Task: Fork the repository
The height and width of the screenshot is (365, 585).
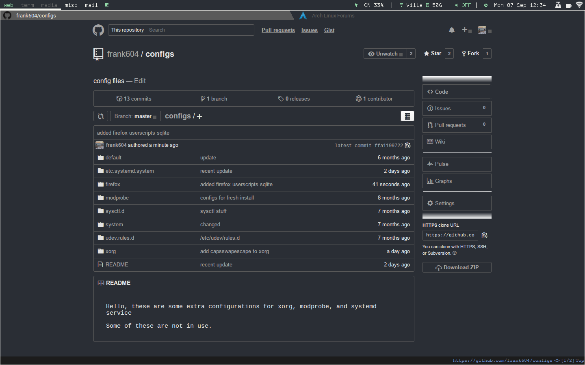Action: 470,54
